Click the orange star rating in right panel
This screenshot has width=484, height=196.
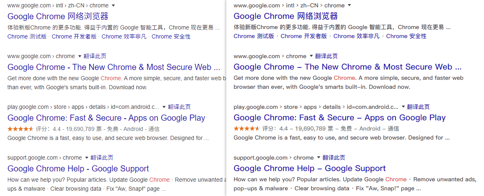(x=247, y=128)
